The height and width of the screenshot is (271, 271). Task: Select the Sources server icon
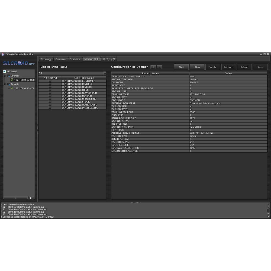[x=9, y=76]
